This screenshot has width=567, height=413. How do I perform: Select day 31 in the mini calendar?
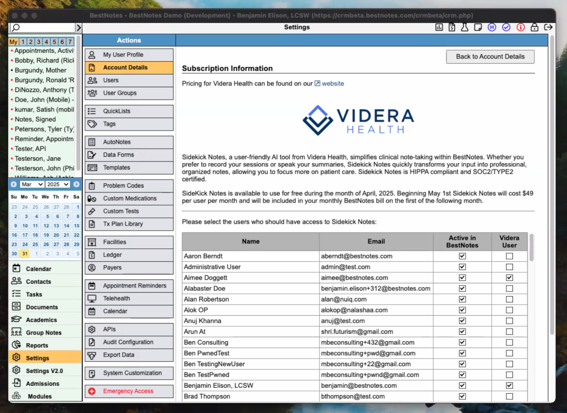(x=25, y=254)
